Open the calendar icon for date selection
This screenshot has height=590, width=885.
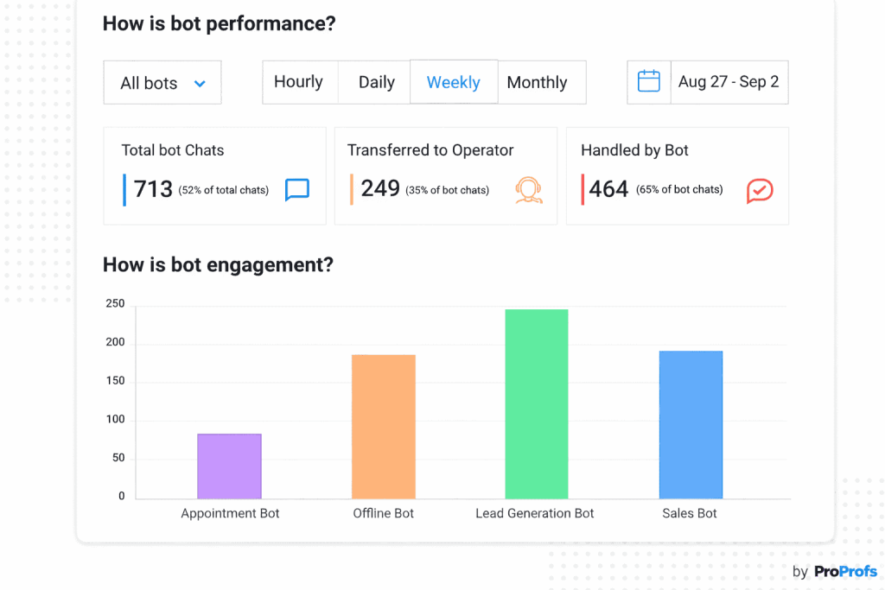click(x=648, y=81)
